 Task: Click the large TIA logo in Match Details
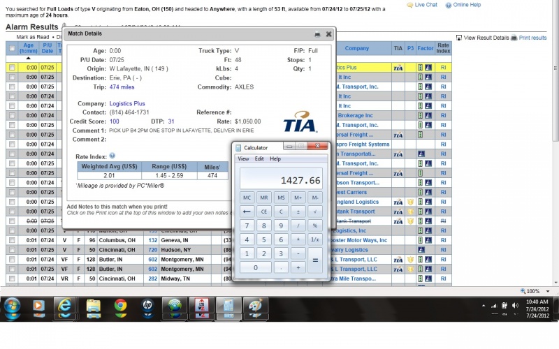coord(300,121)
